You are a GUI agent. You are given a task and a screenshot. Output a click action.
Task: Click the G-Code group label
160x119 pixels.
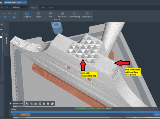[x=57, y=19]
